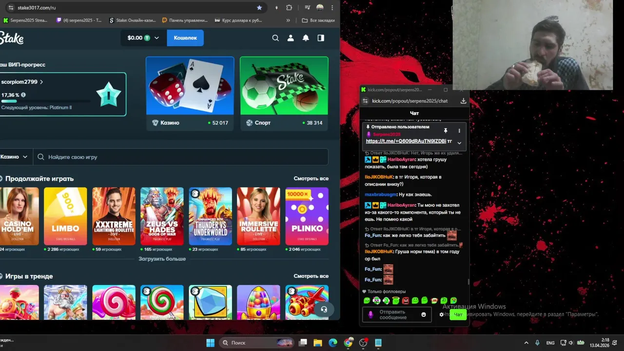Click the info icon beside 17,36 %
The width and height of the screenshot is (624, 351).
(23, 95)
